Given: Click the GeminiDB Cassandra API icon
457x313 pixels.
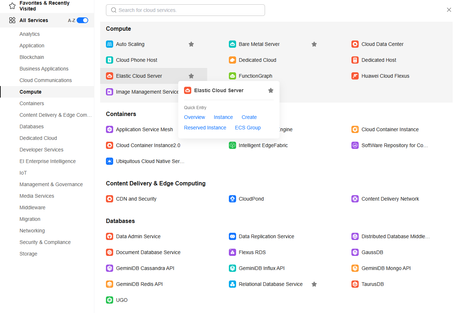Looking at the screenshot, I should point(110,268).
